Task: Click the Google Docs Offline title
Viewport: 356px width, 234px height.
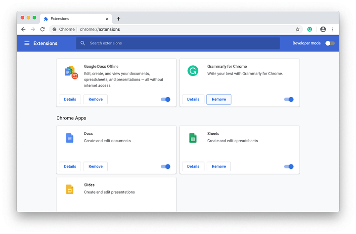Action: tap(101, 67)
